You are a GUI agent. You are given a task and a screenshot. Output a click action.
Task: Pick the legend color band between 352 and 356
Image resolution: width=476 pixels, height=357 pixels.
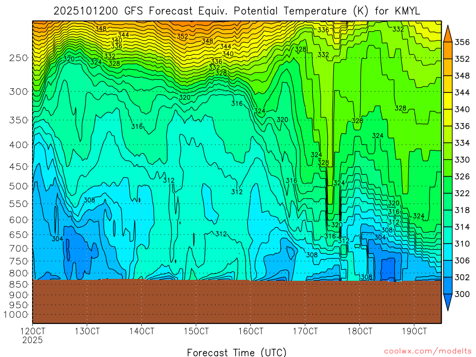pyautogui.click(x=448, y=50)
